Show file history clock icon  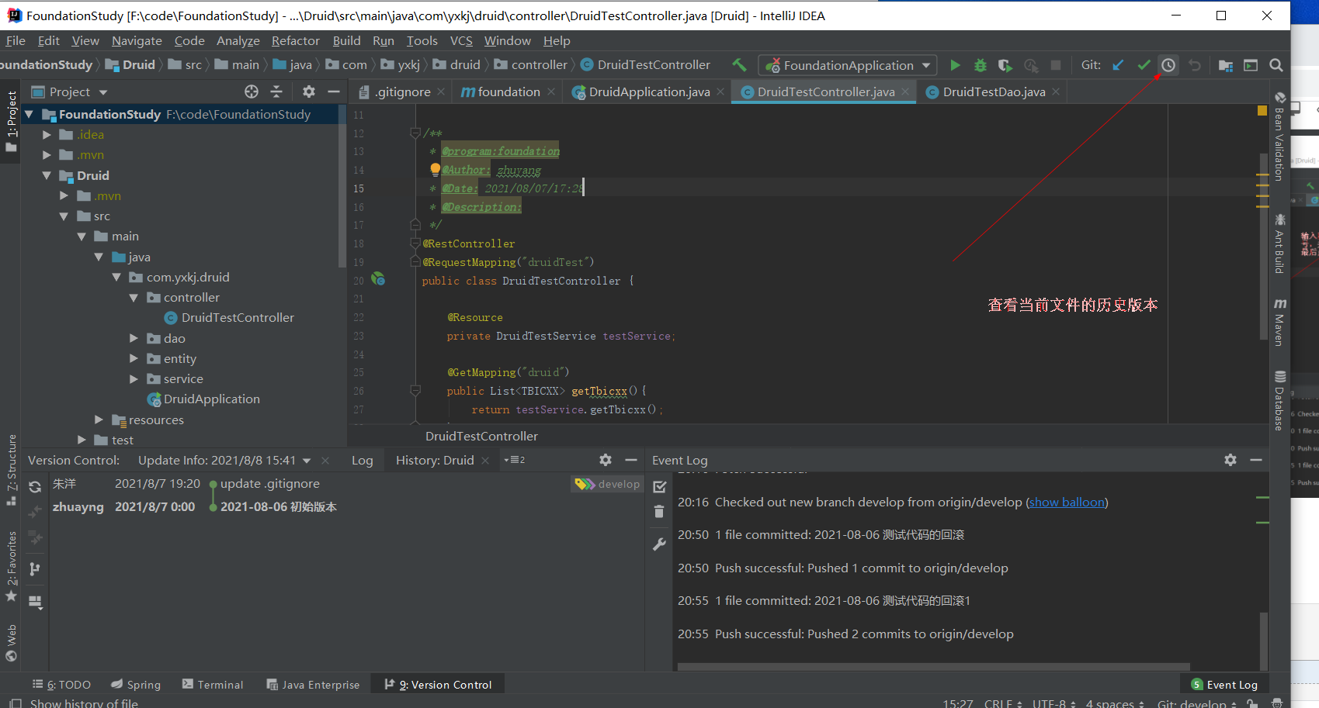(x=1168, y=65)
